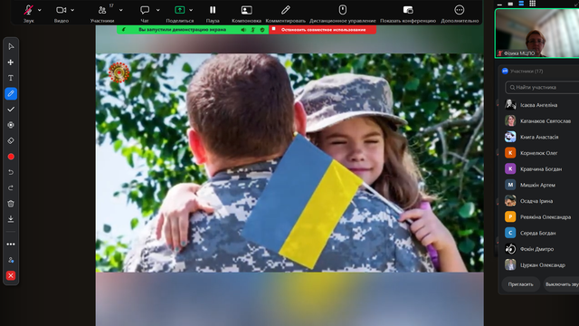Select the Eraser annotation tool
This screenshot has height=326, width=579.
click(x=11, y=141)
